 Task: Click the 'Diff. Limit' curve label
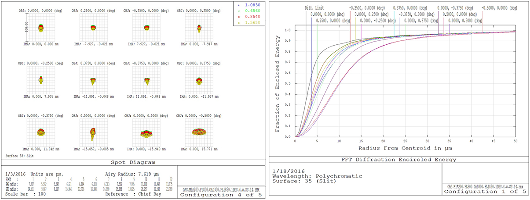[314, 7]
